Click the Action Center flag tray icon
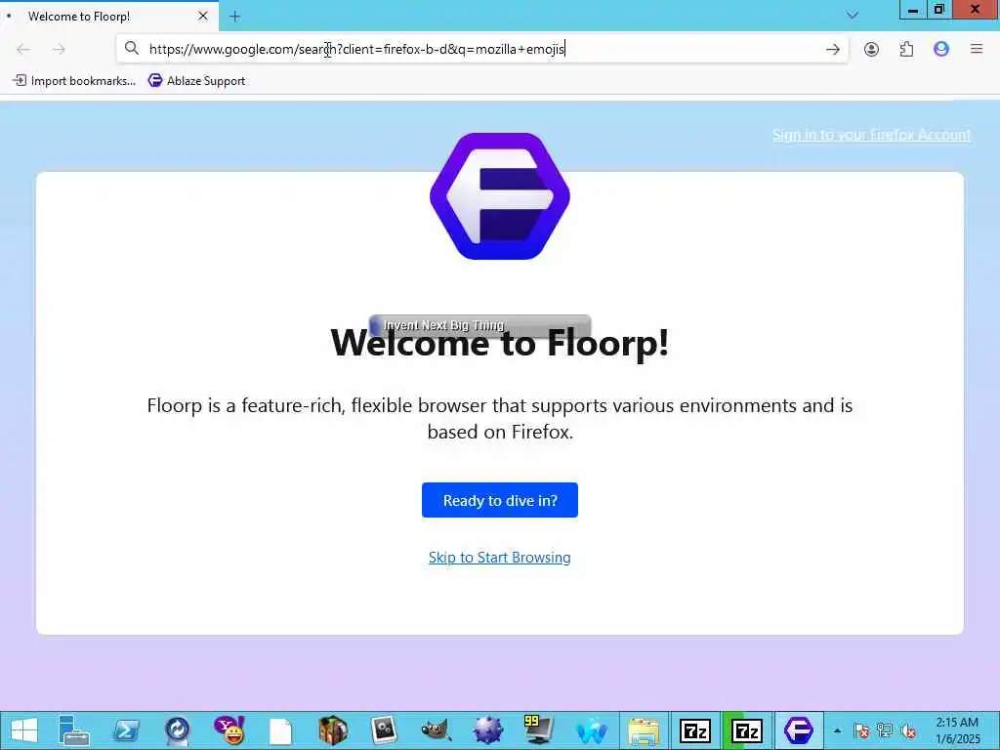Screen dimensions: 1000x750 861,730
